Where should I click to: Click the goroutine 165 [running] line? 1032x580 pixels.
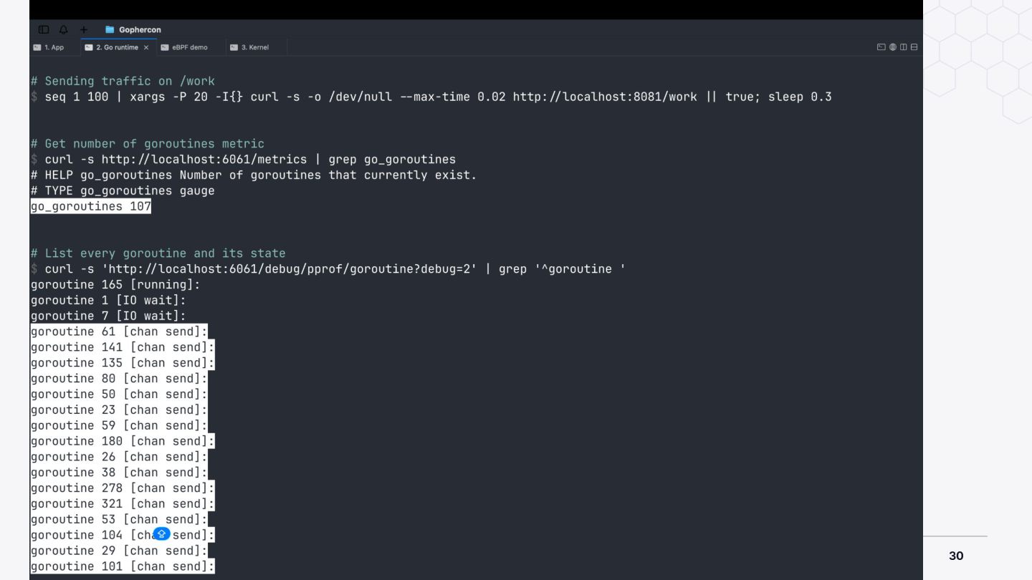coord(115,284)
